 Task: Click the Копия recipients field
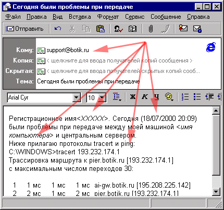click(120, 61)
